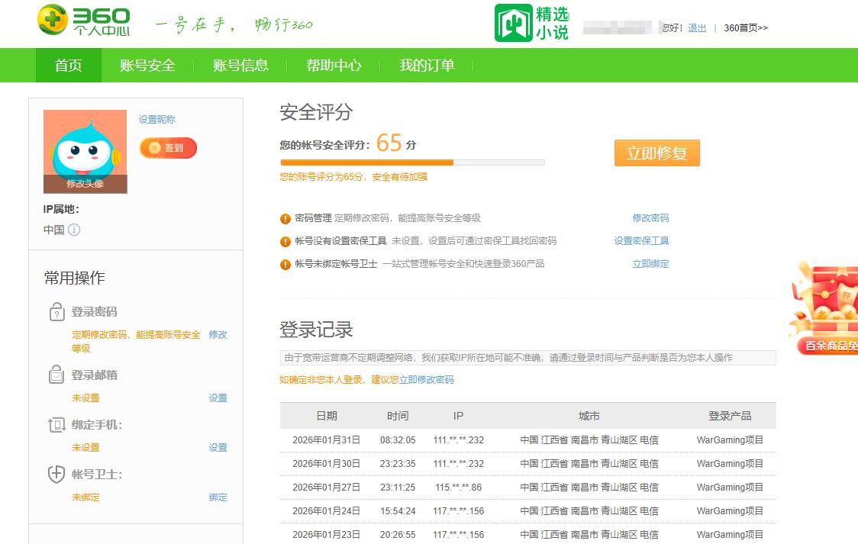
Task: Click the 立即修复 button
Action: (656, 153)
